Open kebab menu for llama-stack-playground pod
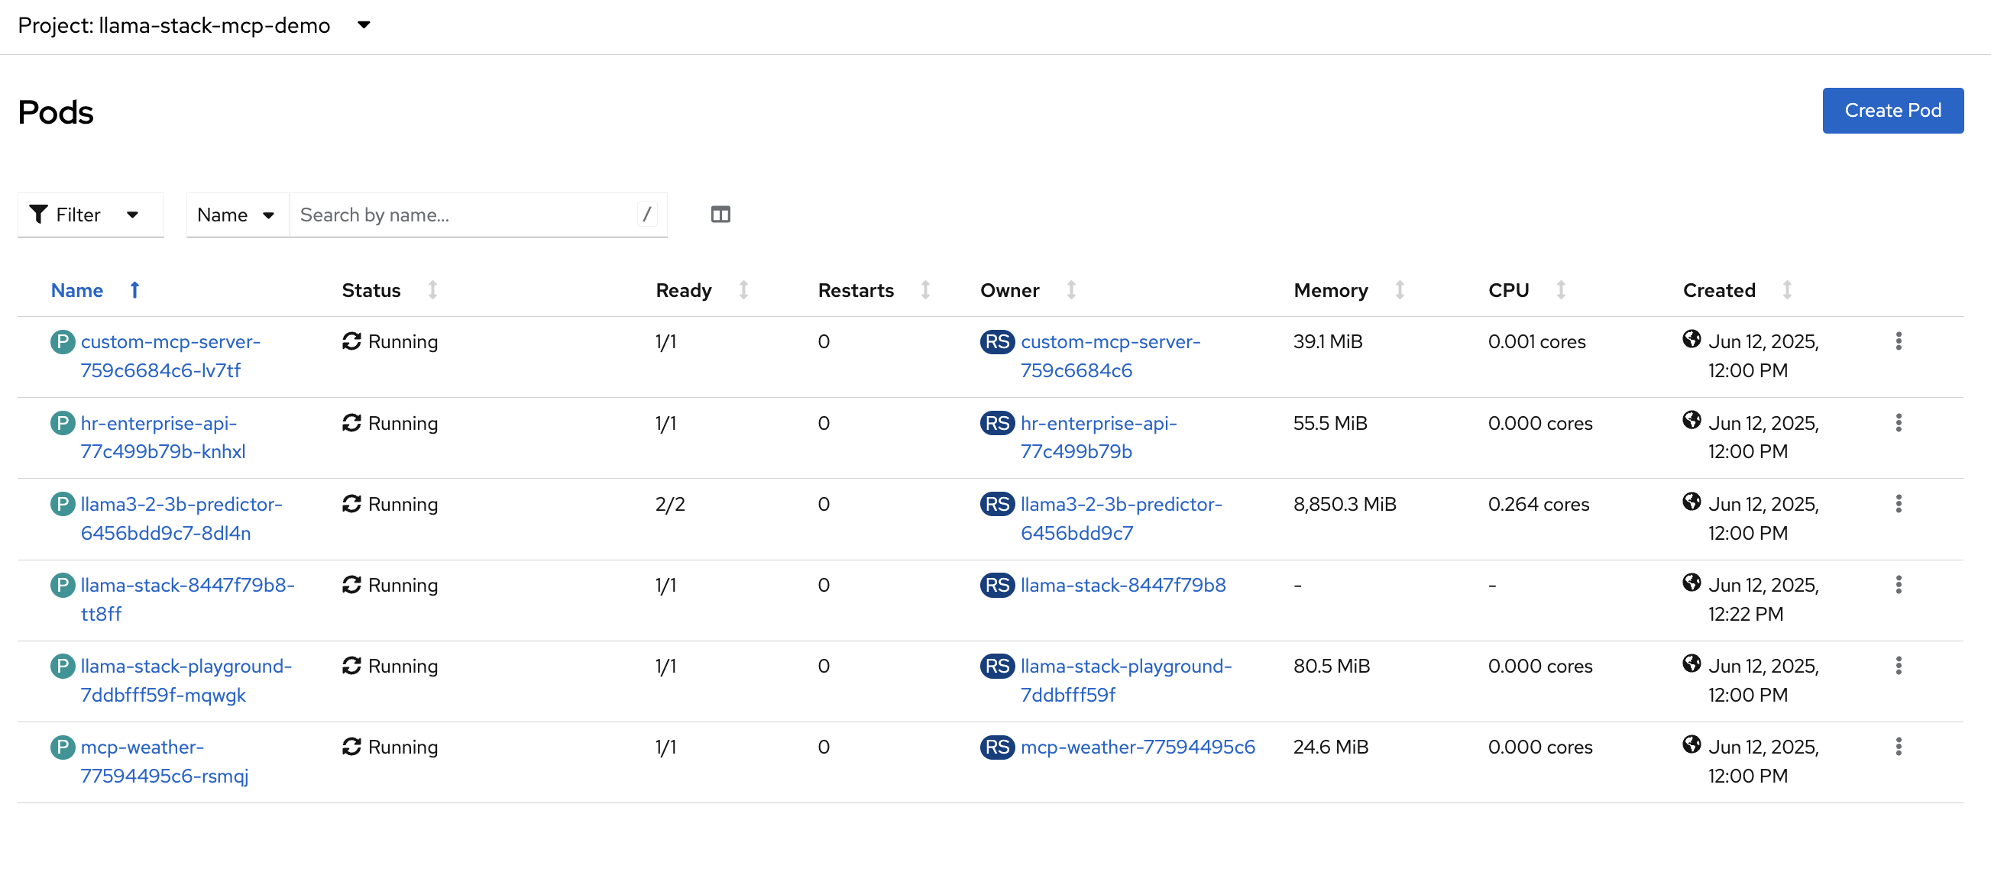The height and width of the screenshot is (875, 1991). click(1899, 666)
